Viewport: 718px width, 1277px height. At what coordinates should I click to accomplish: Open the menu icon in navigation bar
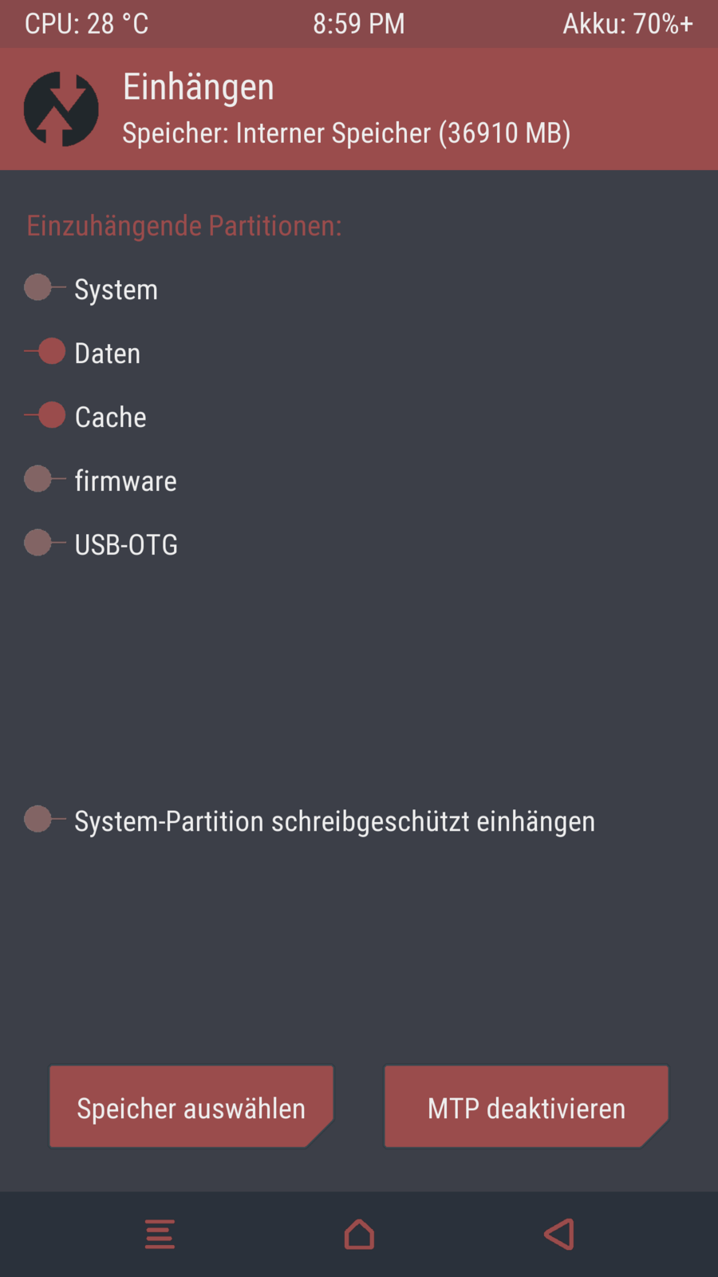tap(160, 1234)
